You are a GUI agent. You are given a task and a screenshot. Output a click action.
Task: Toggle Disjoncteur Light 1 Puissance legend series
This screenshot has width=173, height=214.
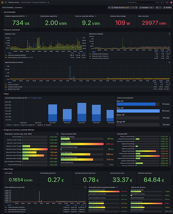(100, 54)
